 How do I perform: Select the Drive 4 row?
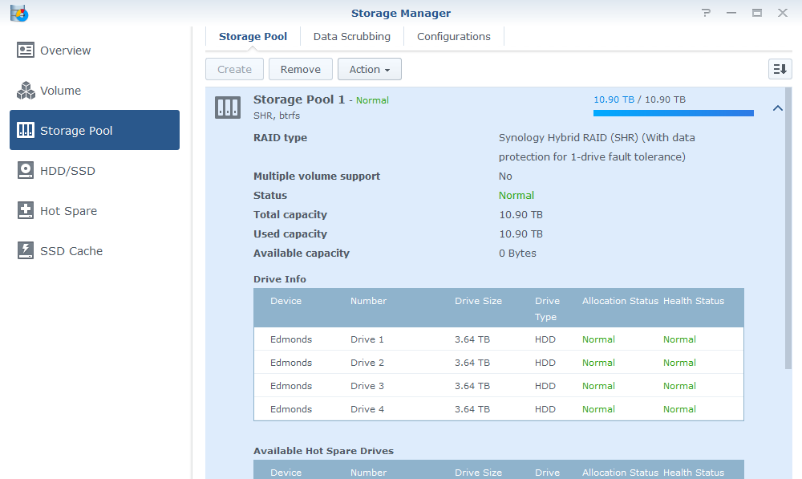pyautogui.click(x=499, y=409)
